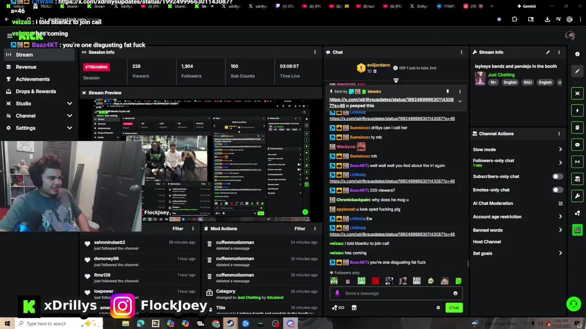Viewport: 586px width, 329px height.
Task: Collapse the pinned message chevron
Action: [460, 101]
